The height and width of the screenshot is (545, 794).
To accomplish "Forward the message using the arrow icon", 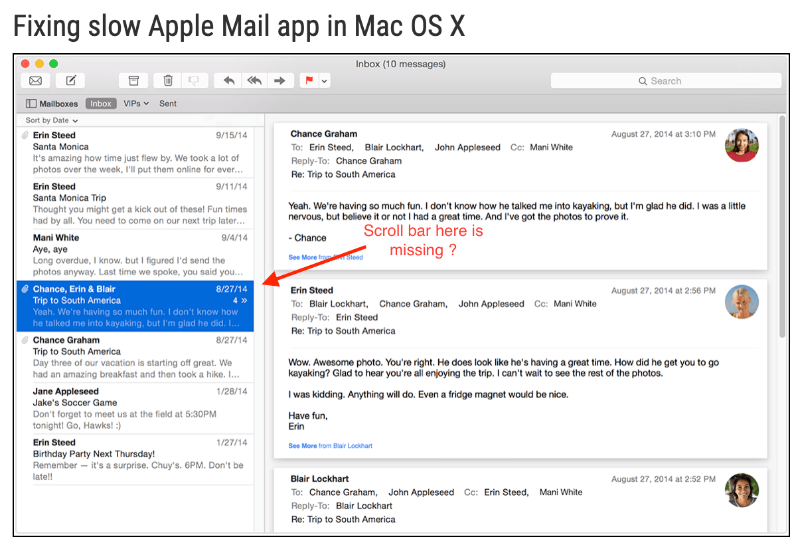I will (x=279, y=80).
